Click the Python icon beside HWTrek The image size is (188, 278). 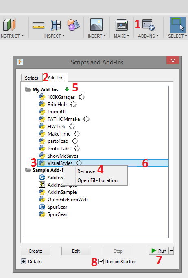pyautogui.click(x=42, y=126)
